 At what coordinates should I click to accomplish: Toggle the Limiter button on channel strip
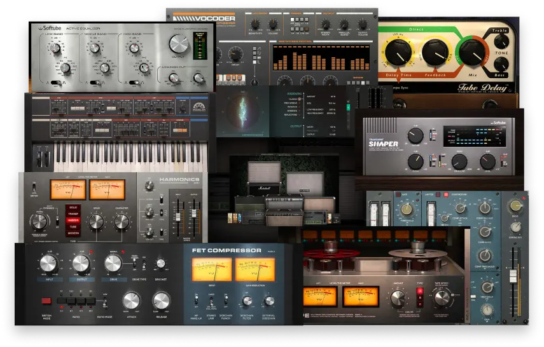point(438,195)
